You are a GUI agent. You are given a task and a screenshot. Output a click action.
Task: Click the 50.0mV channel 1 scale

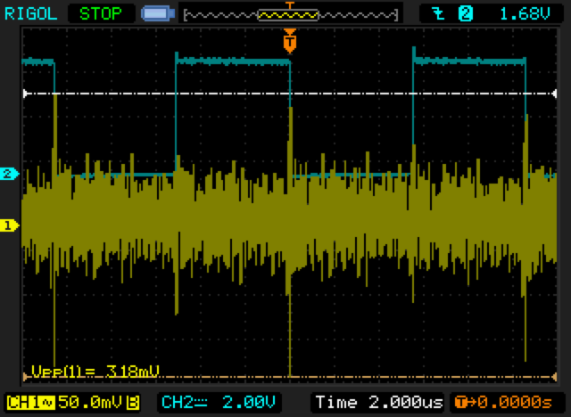(x=91, y=402)
